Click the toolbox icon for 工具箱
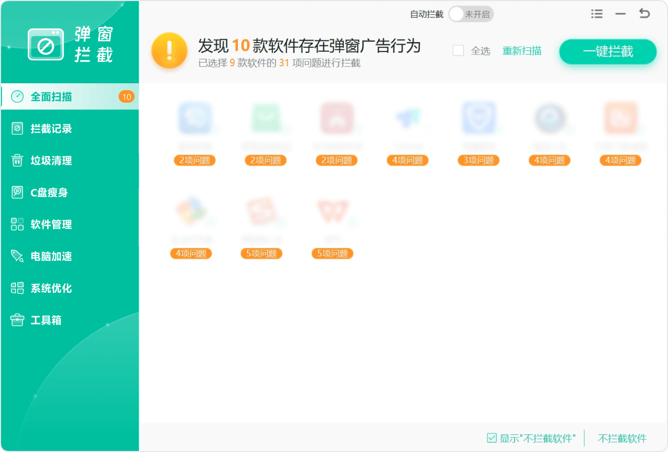 (x=17, y=320)
